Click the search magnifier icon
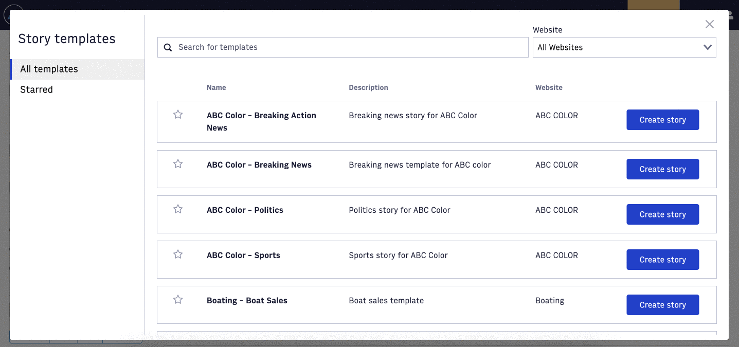The width and height of the screenshot is (739, 347). pos(168,47)
